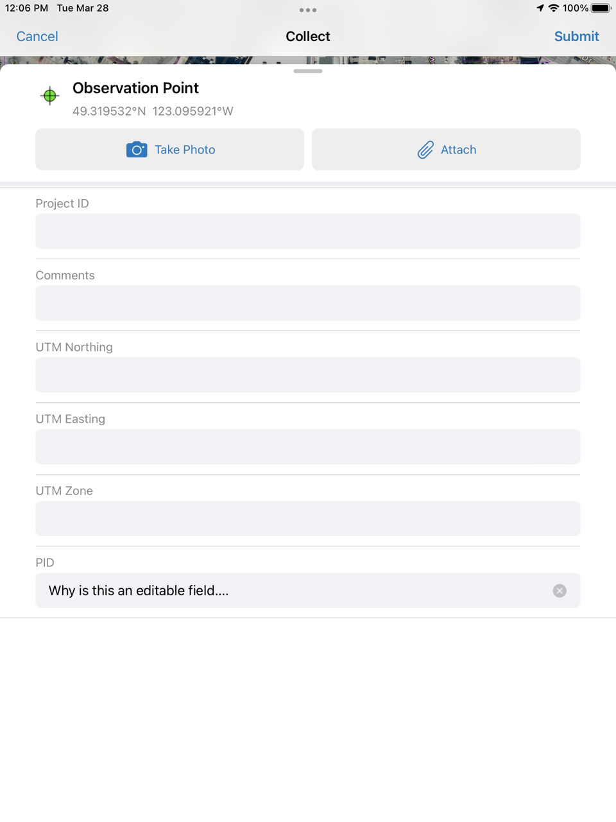
Task: Tap the paperclip Attach icon
Action: (425, 150)
